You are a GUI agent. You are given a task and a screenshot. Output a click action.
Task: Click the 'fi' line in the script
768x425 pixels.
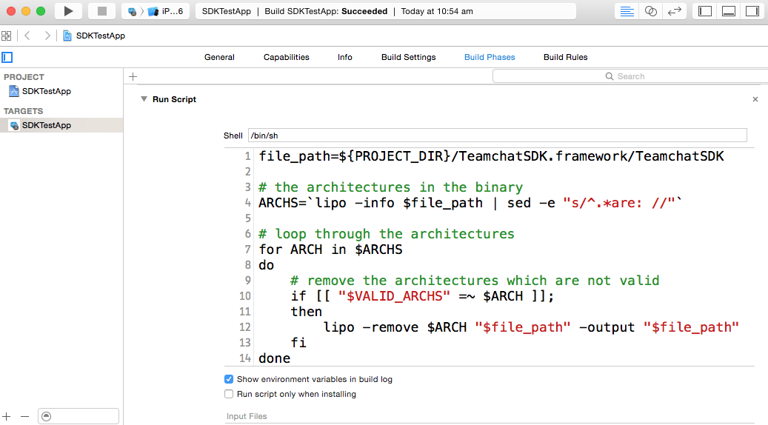298,343
